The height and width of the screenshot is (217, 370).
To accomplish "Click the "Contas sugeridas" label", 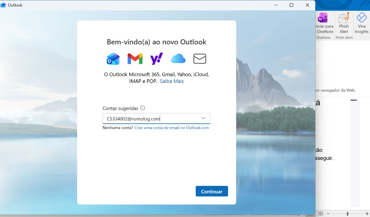I will tap(120, 108).
